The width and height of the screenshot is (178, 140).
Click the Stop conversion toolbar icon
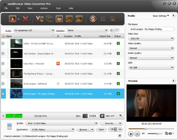[x=113, y=19]
